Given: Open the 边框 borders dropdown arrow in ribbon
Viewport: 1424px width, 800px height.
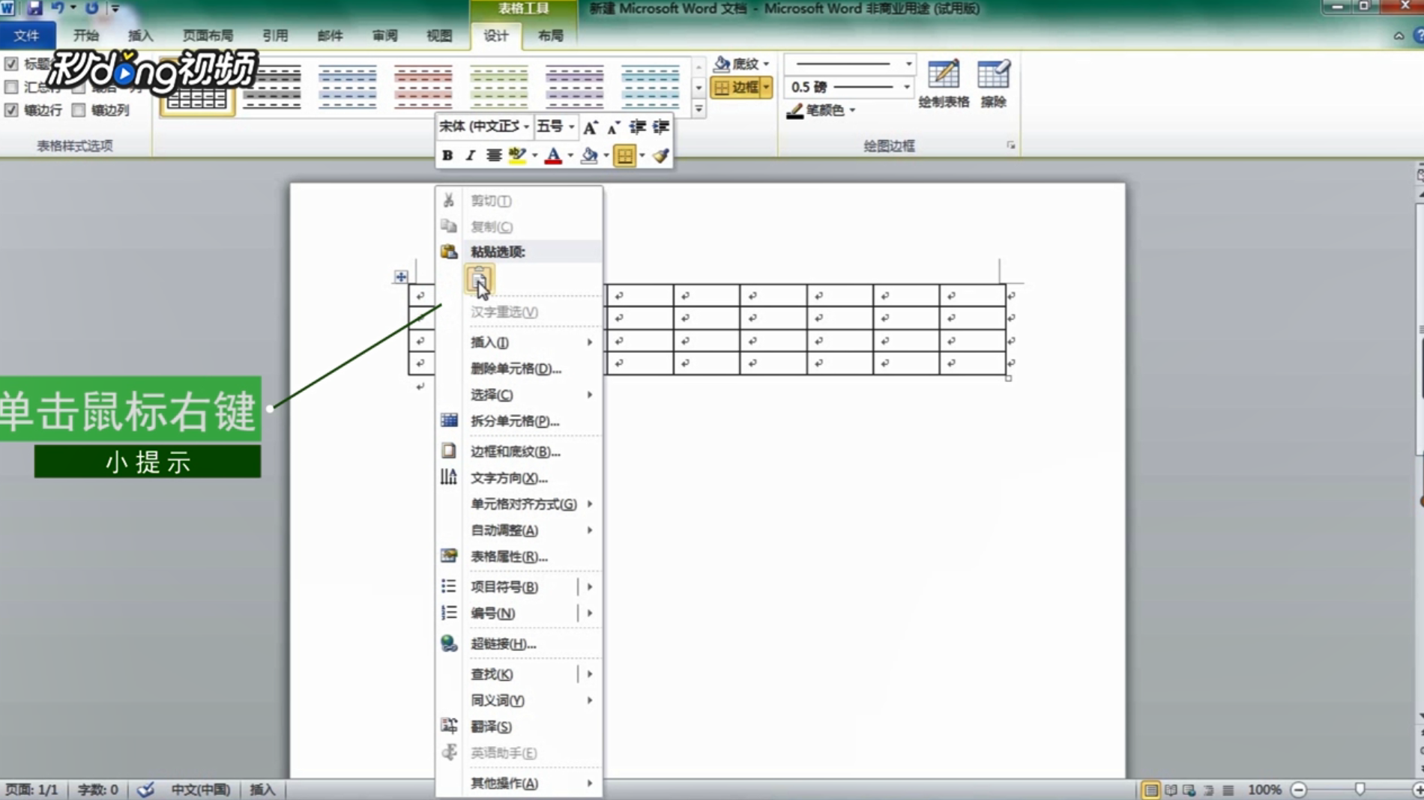Looking at the screenshot, I should coord(766,88).
